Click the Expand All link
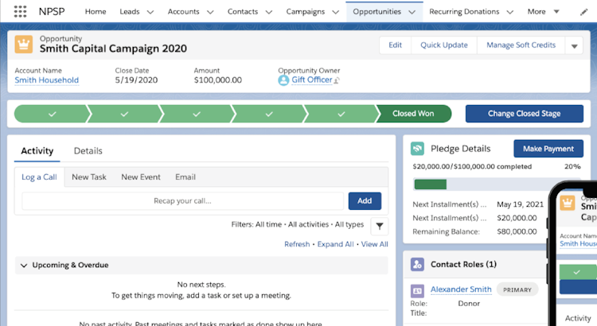Image resolution: width=597 pixels, height=326 pixels. [335, 244]
